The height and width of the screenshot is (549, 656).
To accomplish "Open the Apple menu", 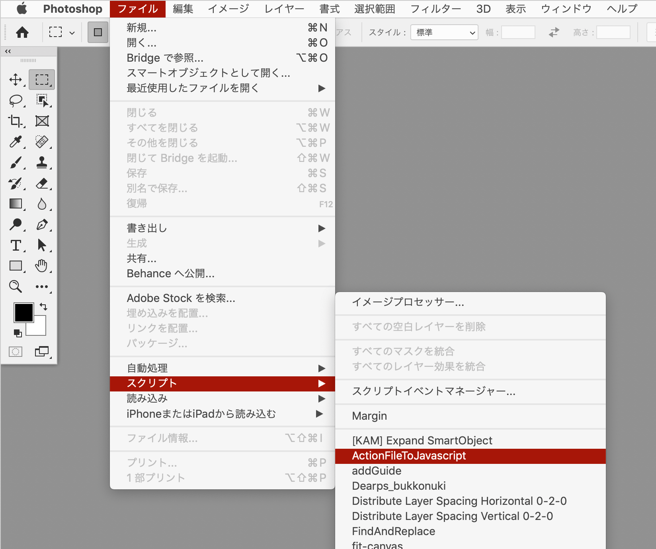I will [22, 8].
